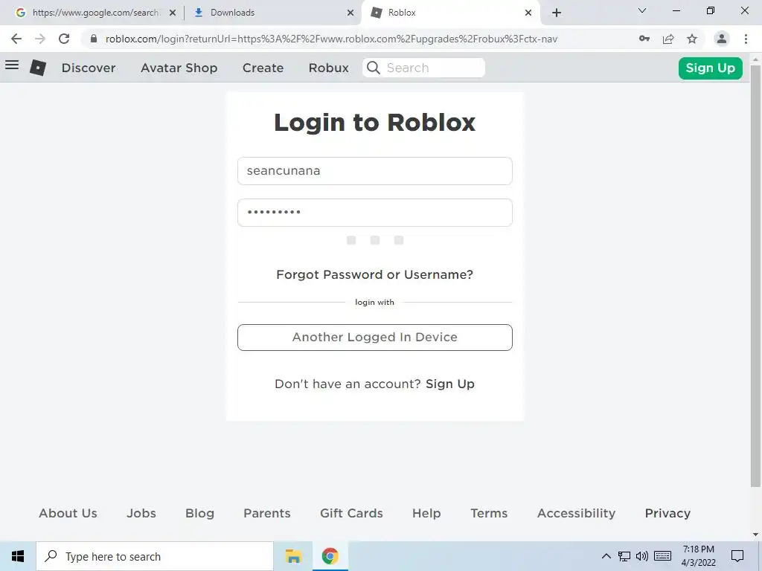Select the Roblox tab
The width and height of the screenshot is (762, 571).
click(451, 13)
